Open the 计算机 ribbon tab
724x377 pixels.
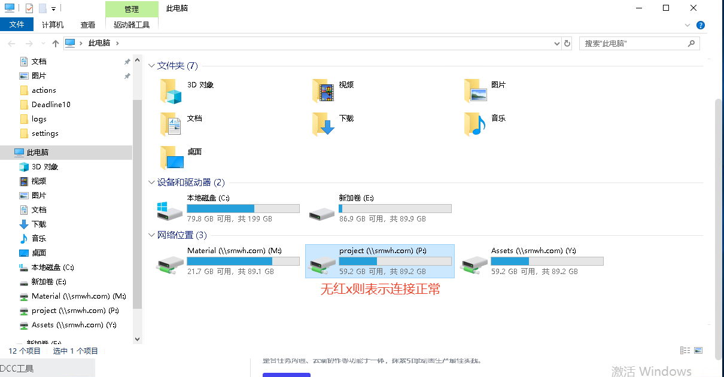click(53, 25)
